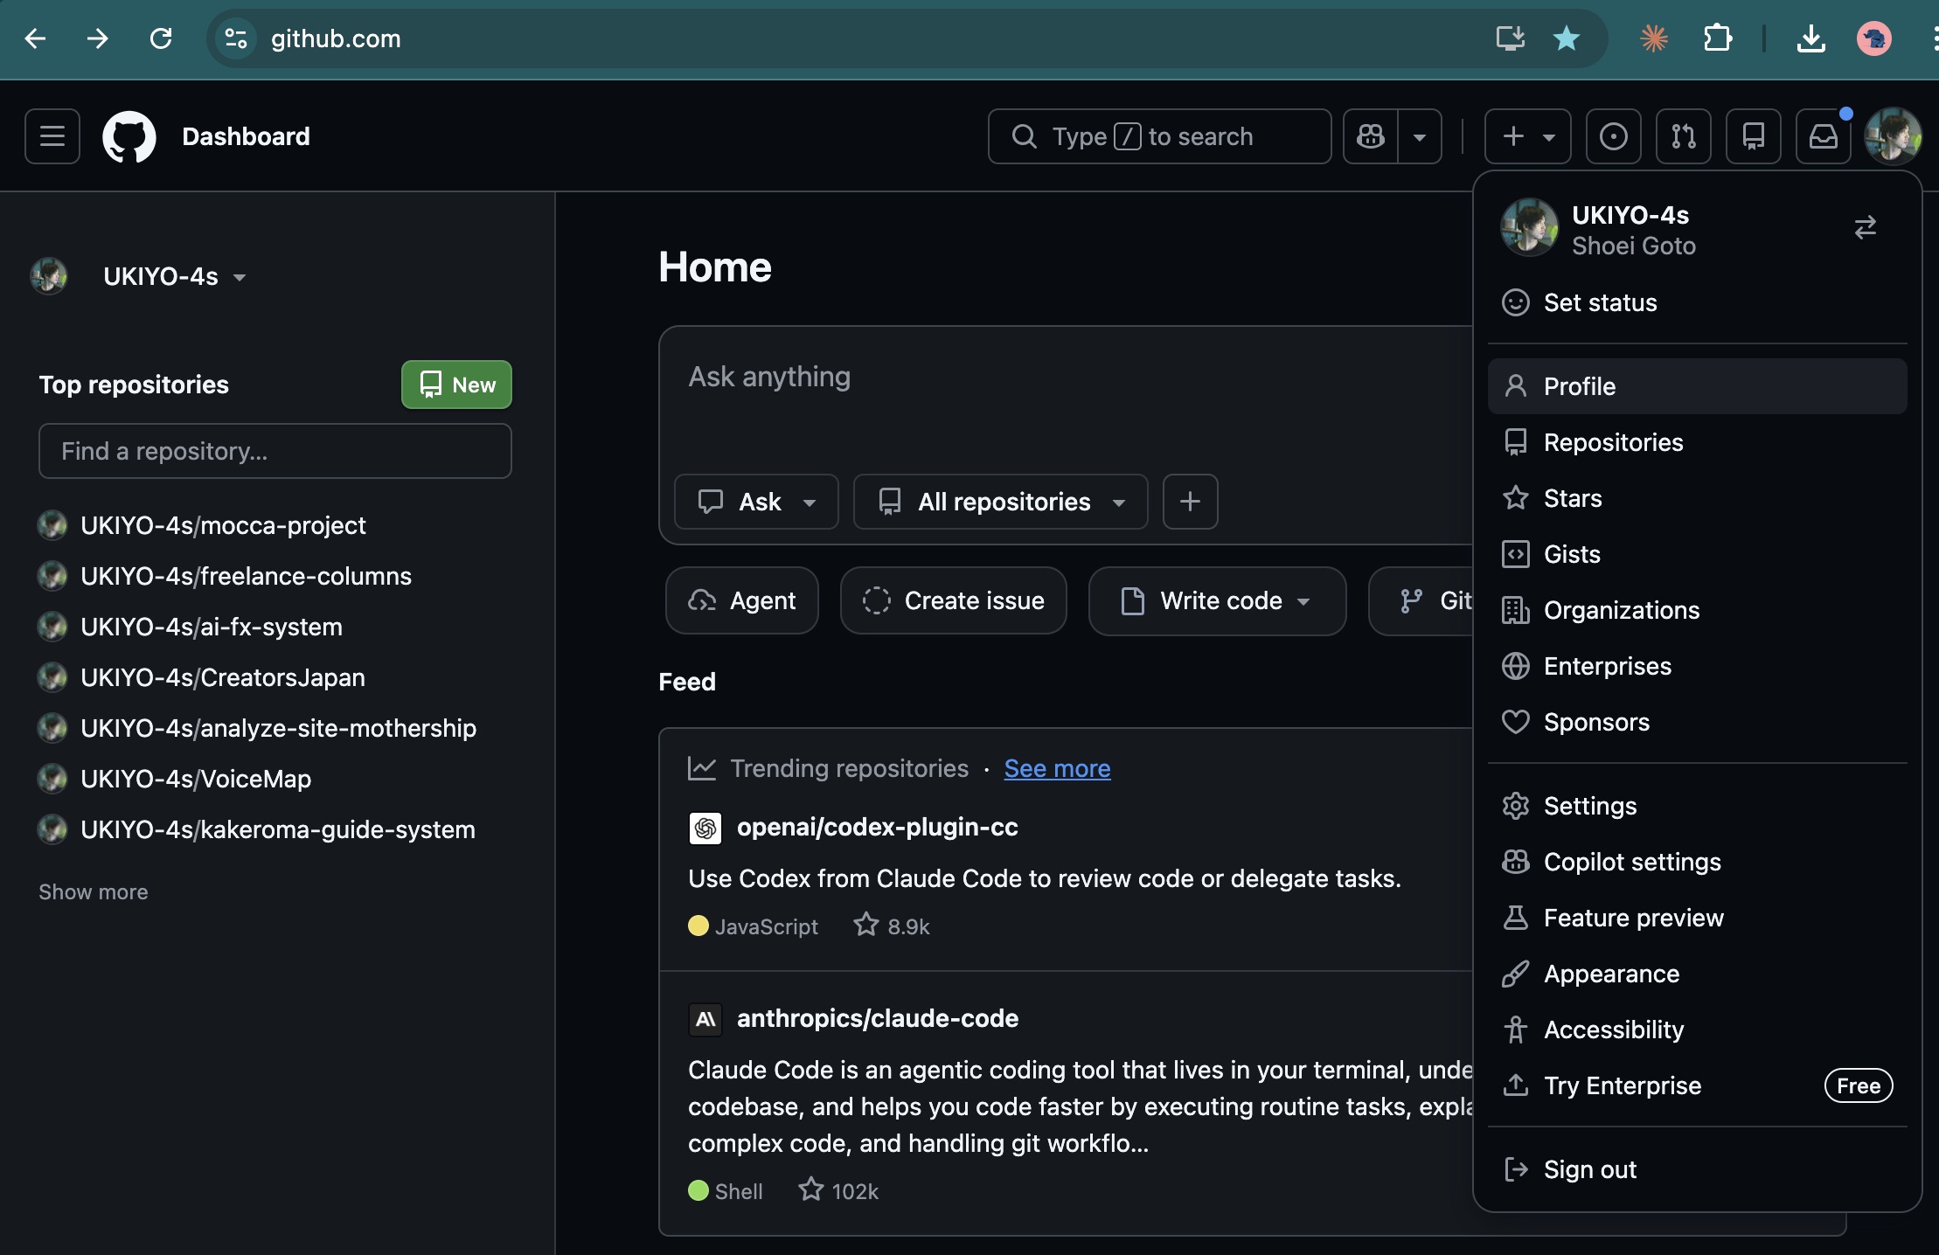
Task: Open the notifications inbox icon
Action: coord(1824,136)
